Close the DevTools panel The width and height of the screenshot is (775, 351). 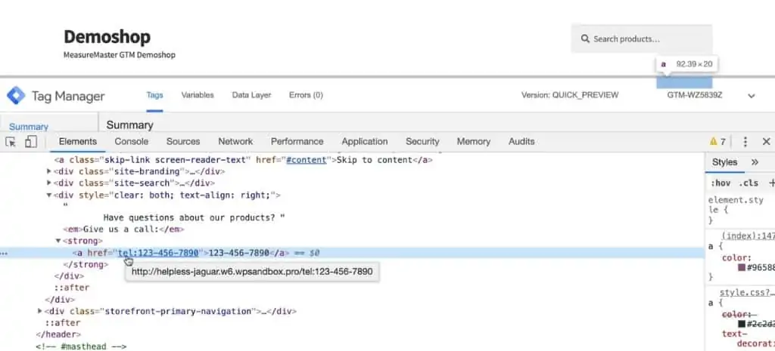766,142
